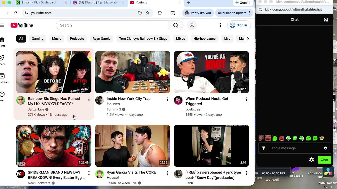Send message with green Chat button

324,160
